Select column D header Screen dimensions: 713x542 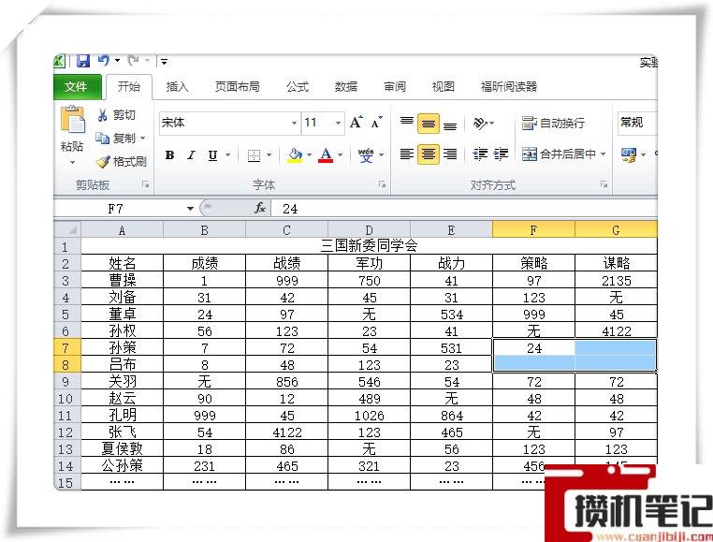click(369, 230)
